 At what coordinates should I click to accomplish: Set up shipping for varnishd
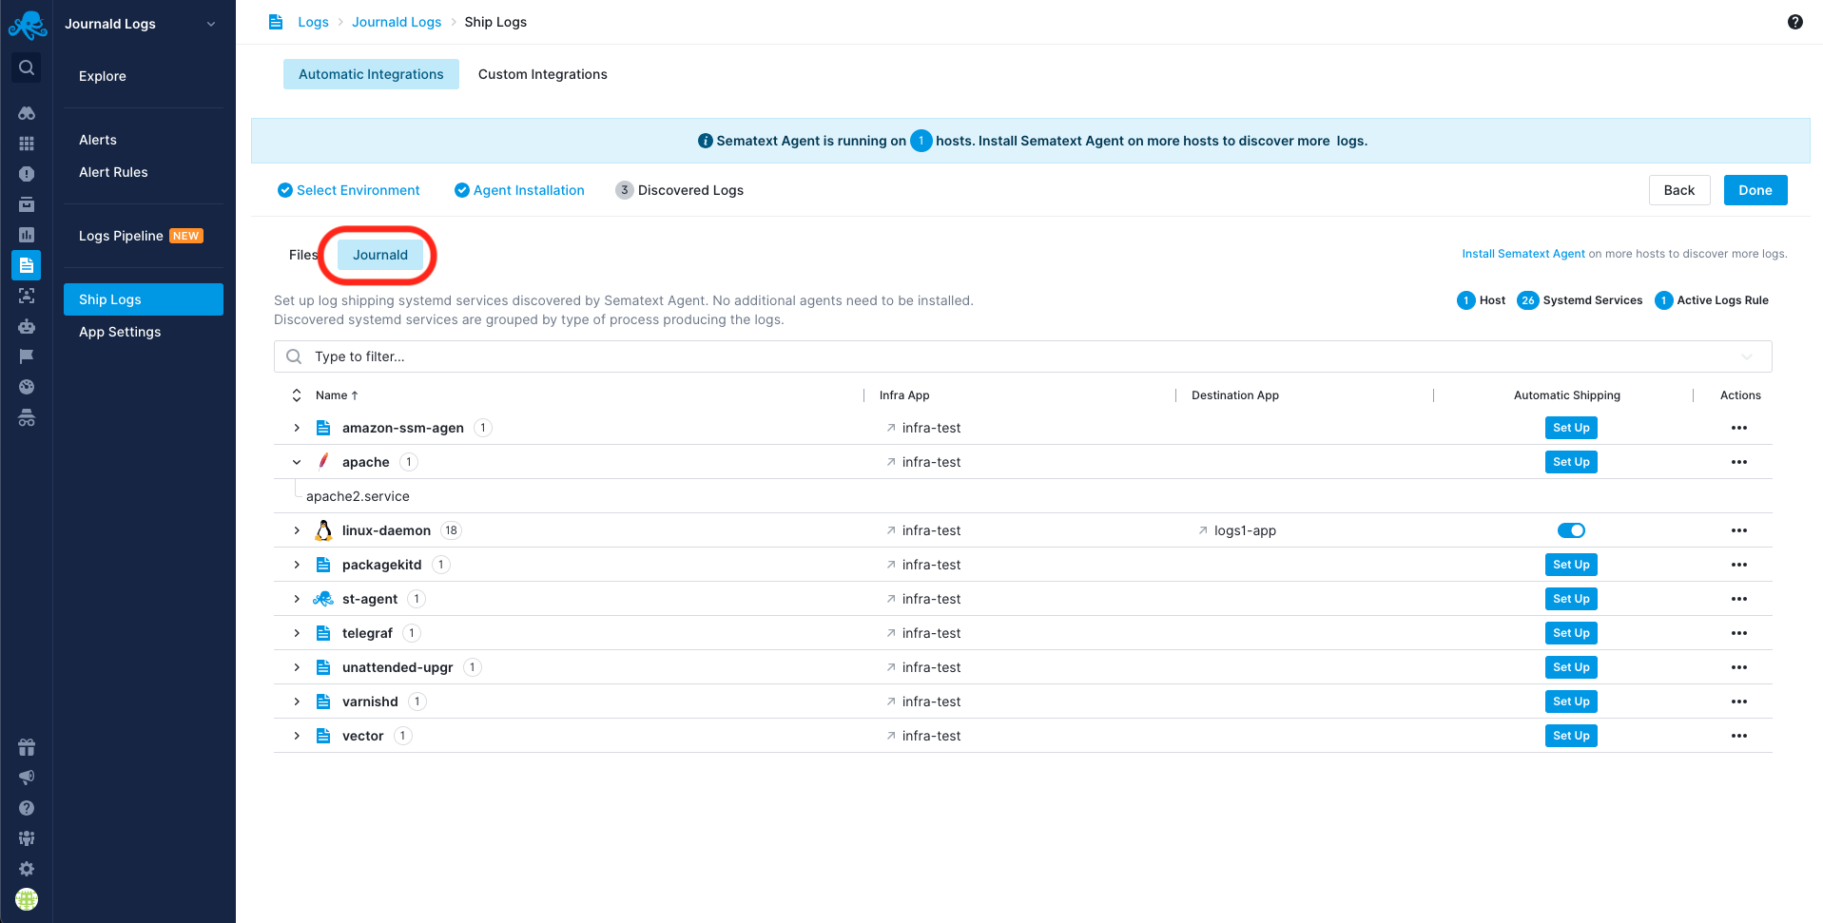(x=1571, y=702)
